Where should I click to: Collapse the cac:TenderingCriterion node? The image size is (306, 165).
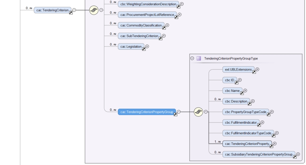click(74, 10)
